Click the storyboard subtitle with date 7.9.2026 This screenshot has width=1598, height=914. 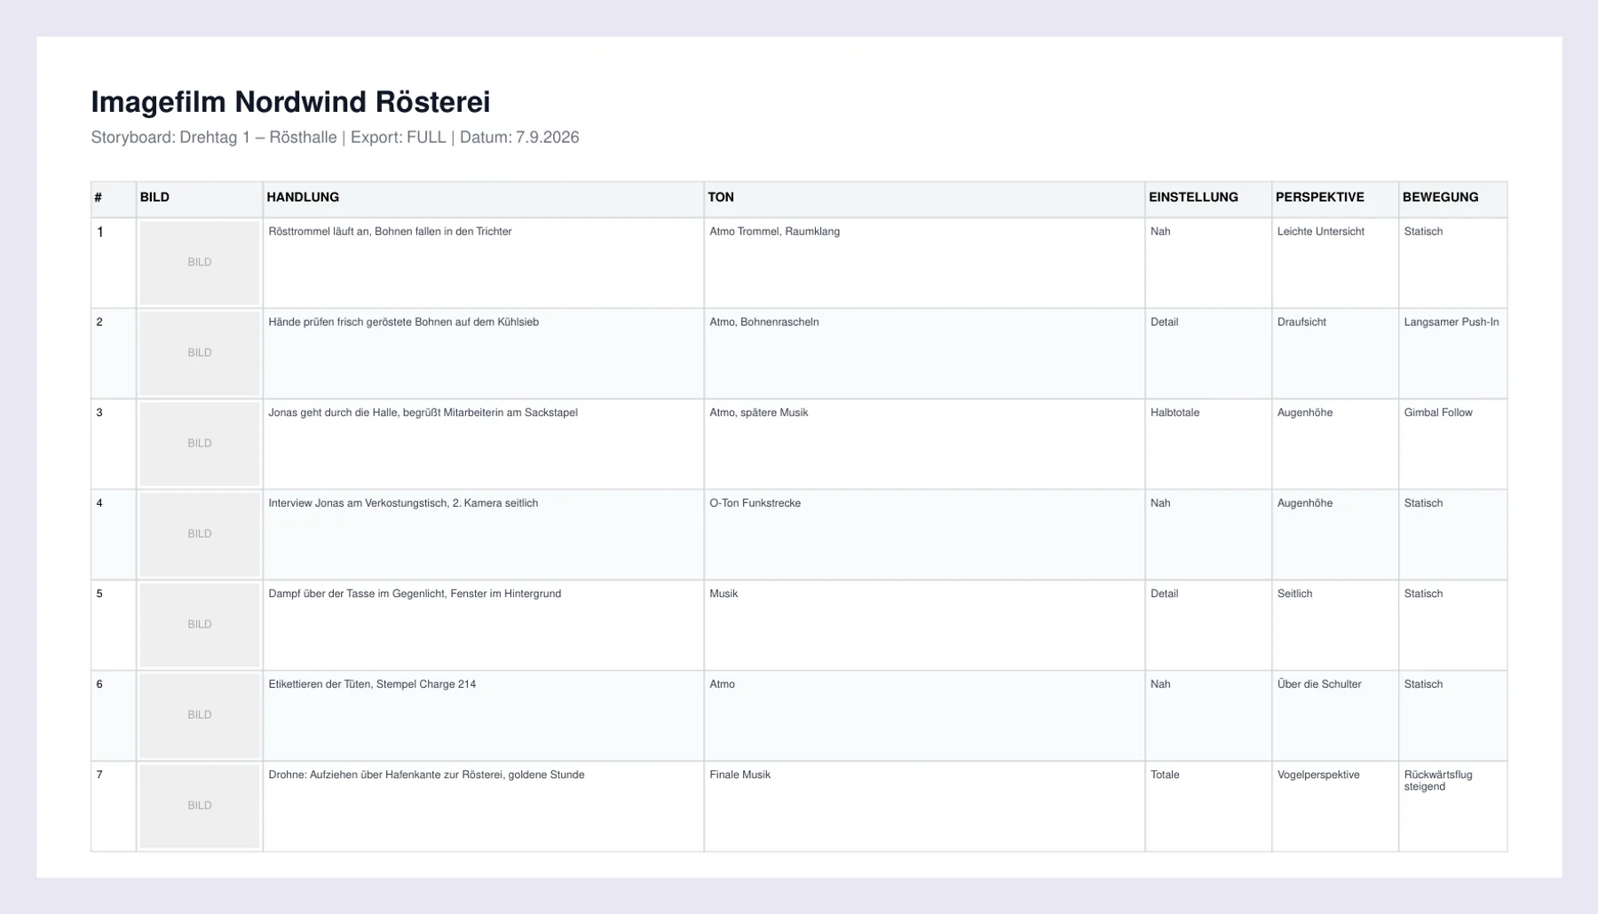point(335,138)
